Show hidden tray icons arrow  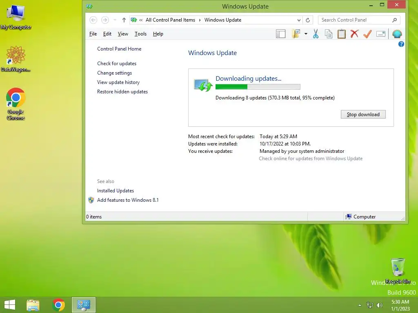(x=360, y=305)
